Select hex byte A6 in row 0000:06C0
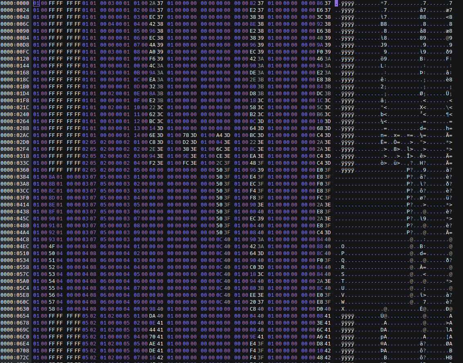 320,337
